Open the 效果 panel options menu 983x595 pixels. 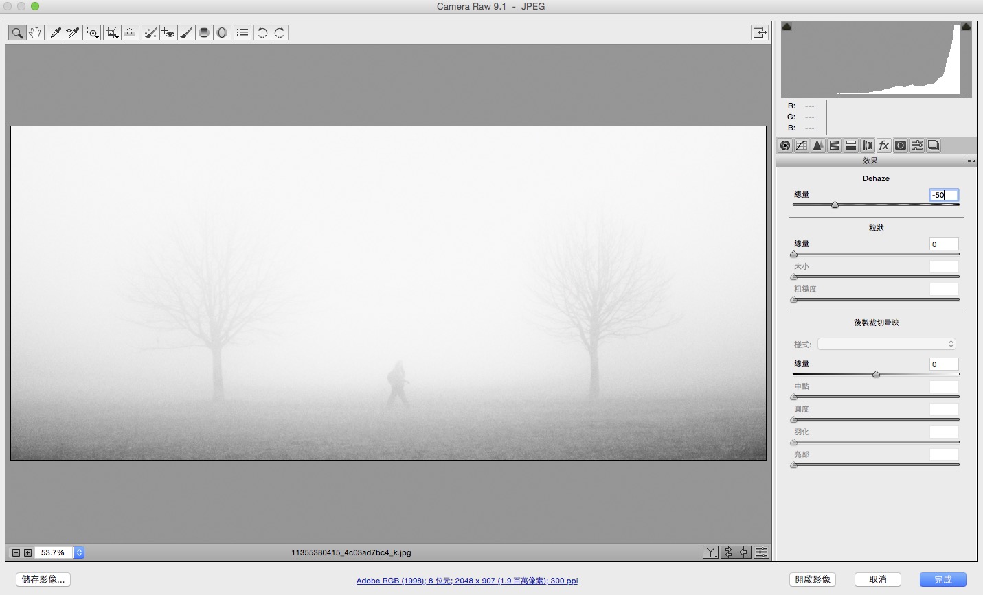[969, 161]
